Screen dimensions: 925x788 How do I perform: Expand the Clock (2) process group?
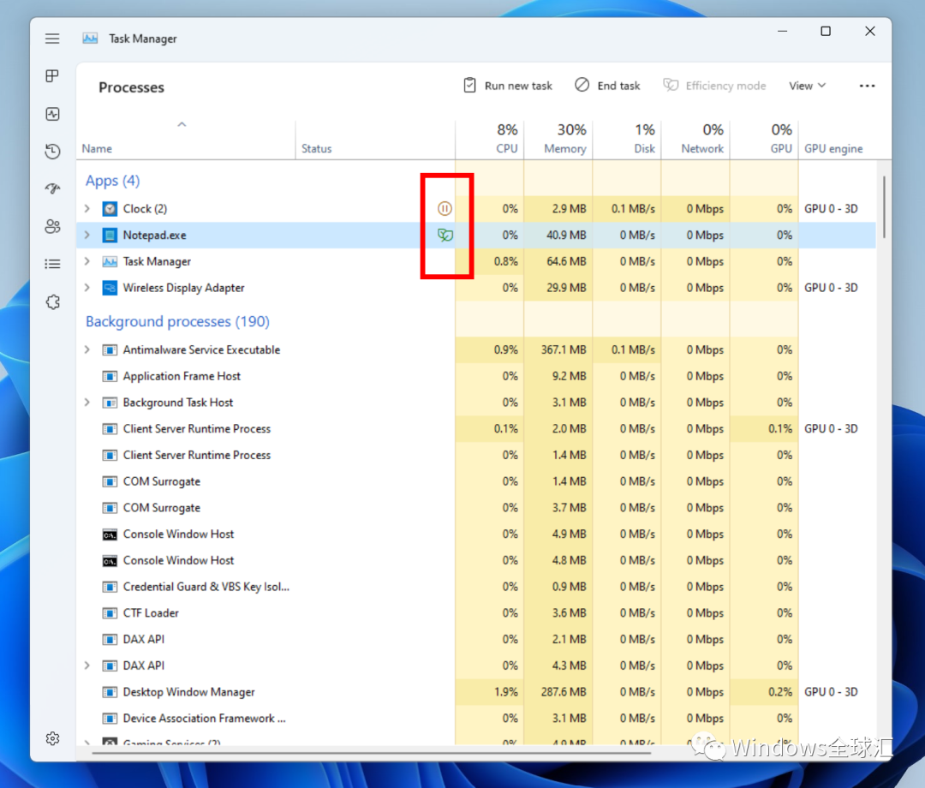(x=87, y=209)
